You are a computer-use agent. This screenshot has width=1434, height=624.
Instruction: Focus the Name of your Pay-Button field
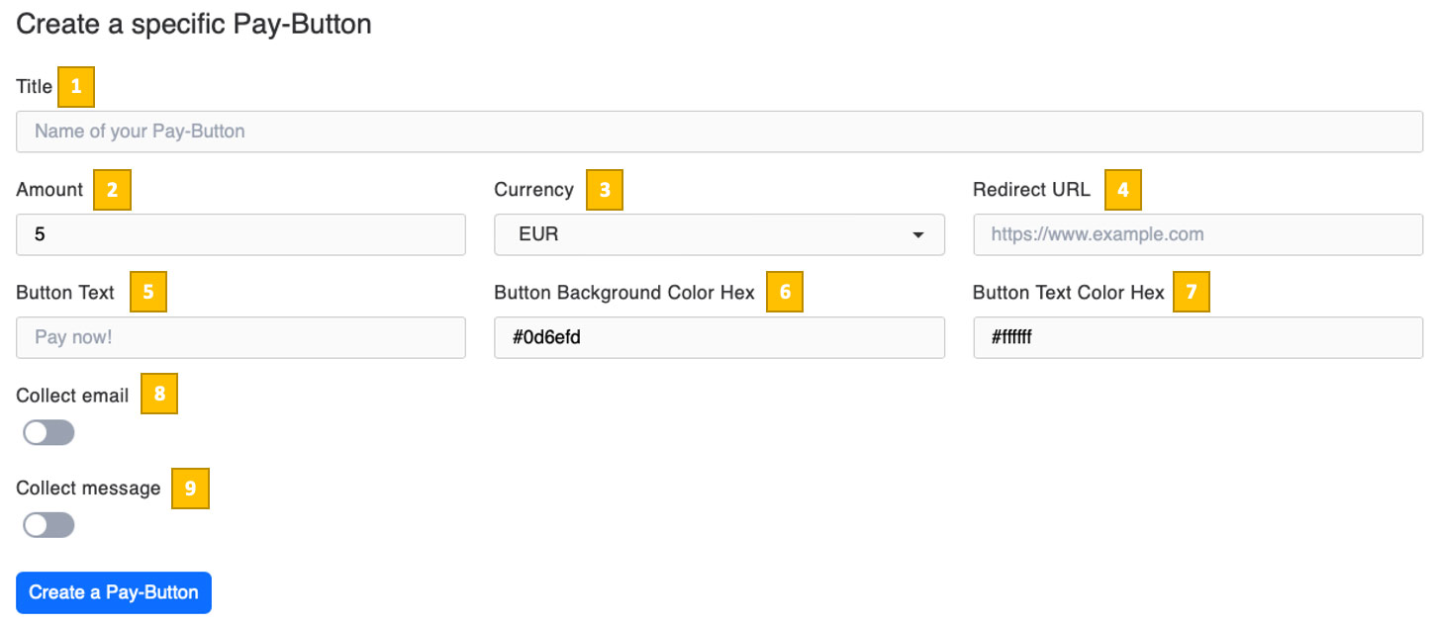click(x=718, y=131)
